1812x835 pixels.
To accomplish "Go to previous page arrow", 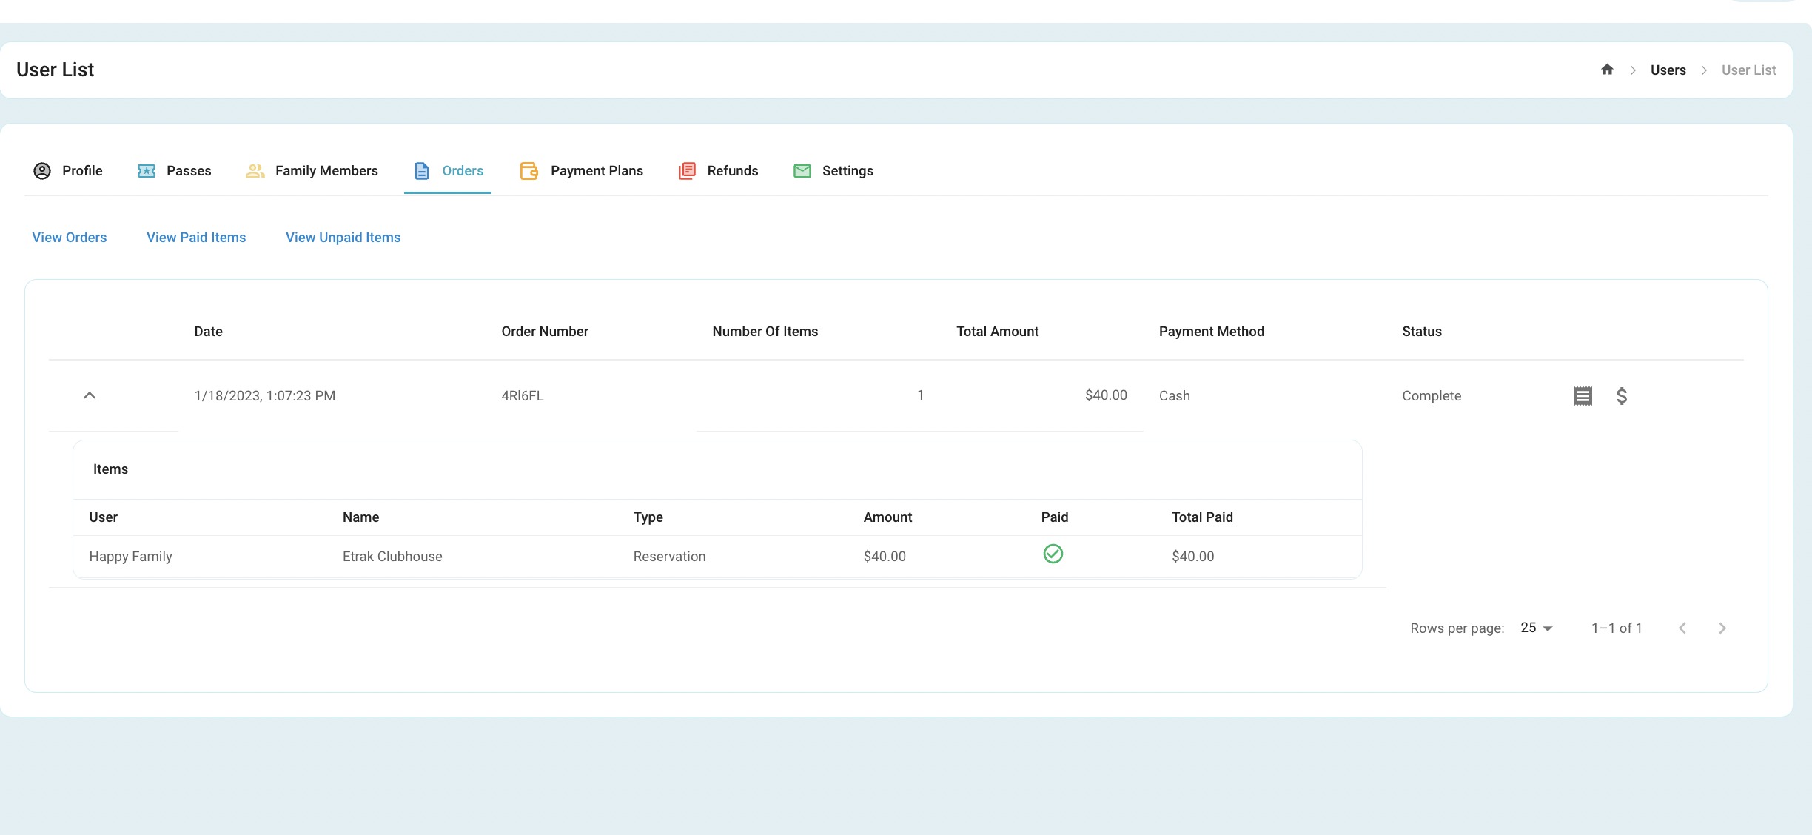I will coord(1682,628).
